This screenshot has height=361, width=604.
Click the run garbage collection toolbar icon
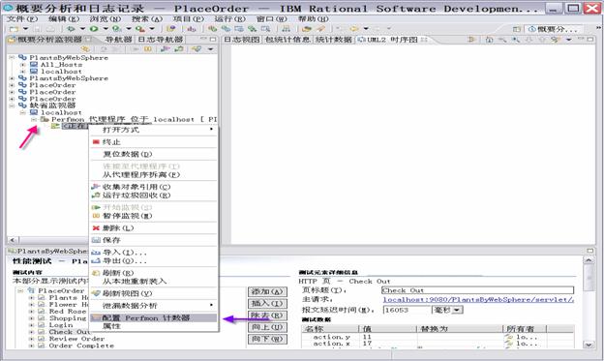(x=179, y=49)
